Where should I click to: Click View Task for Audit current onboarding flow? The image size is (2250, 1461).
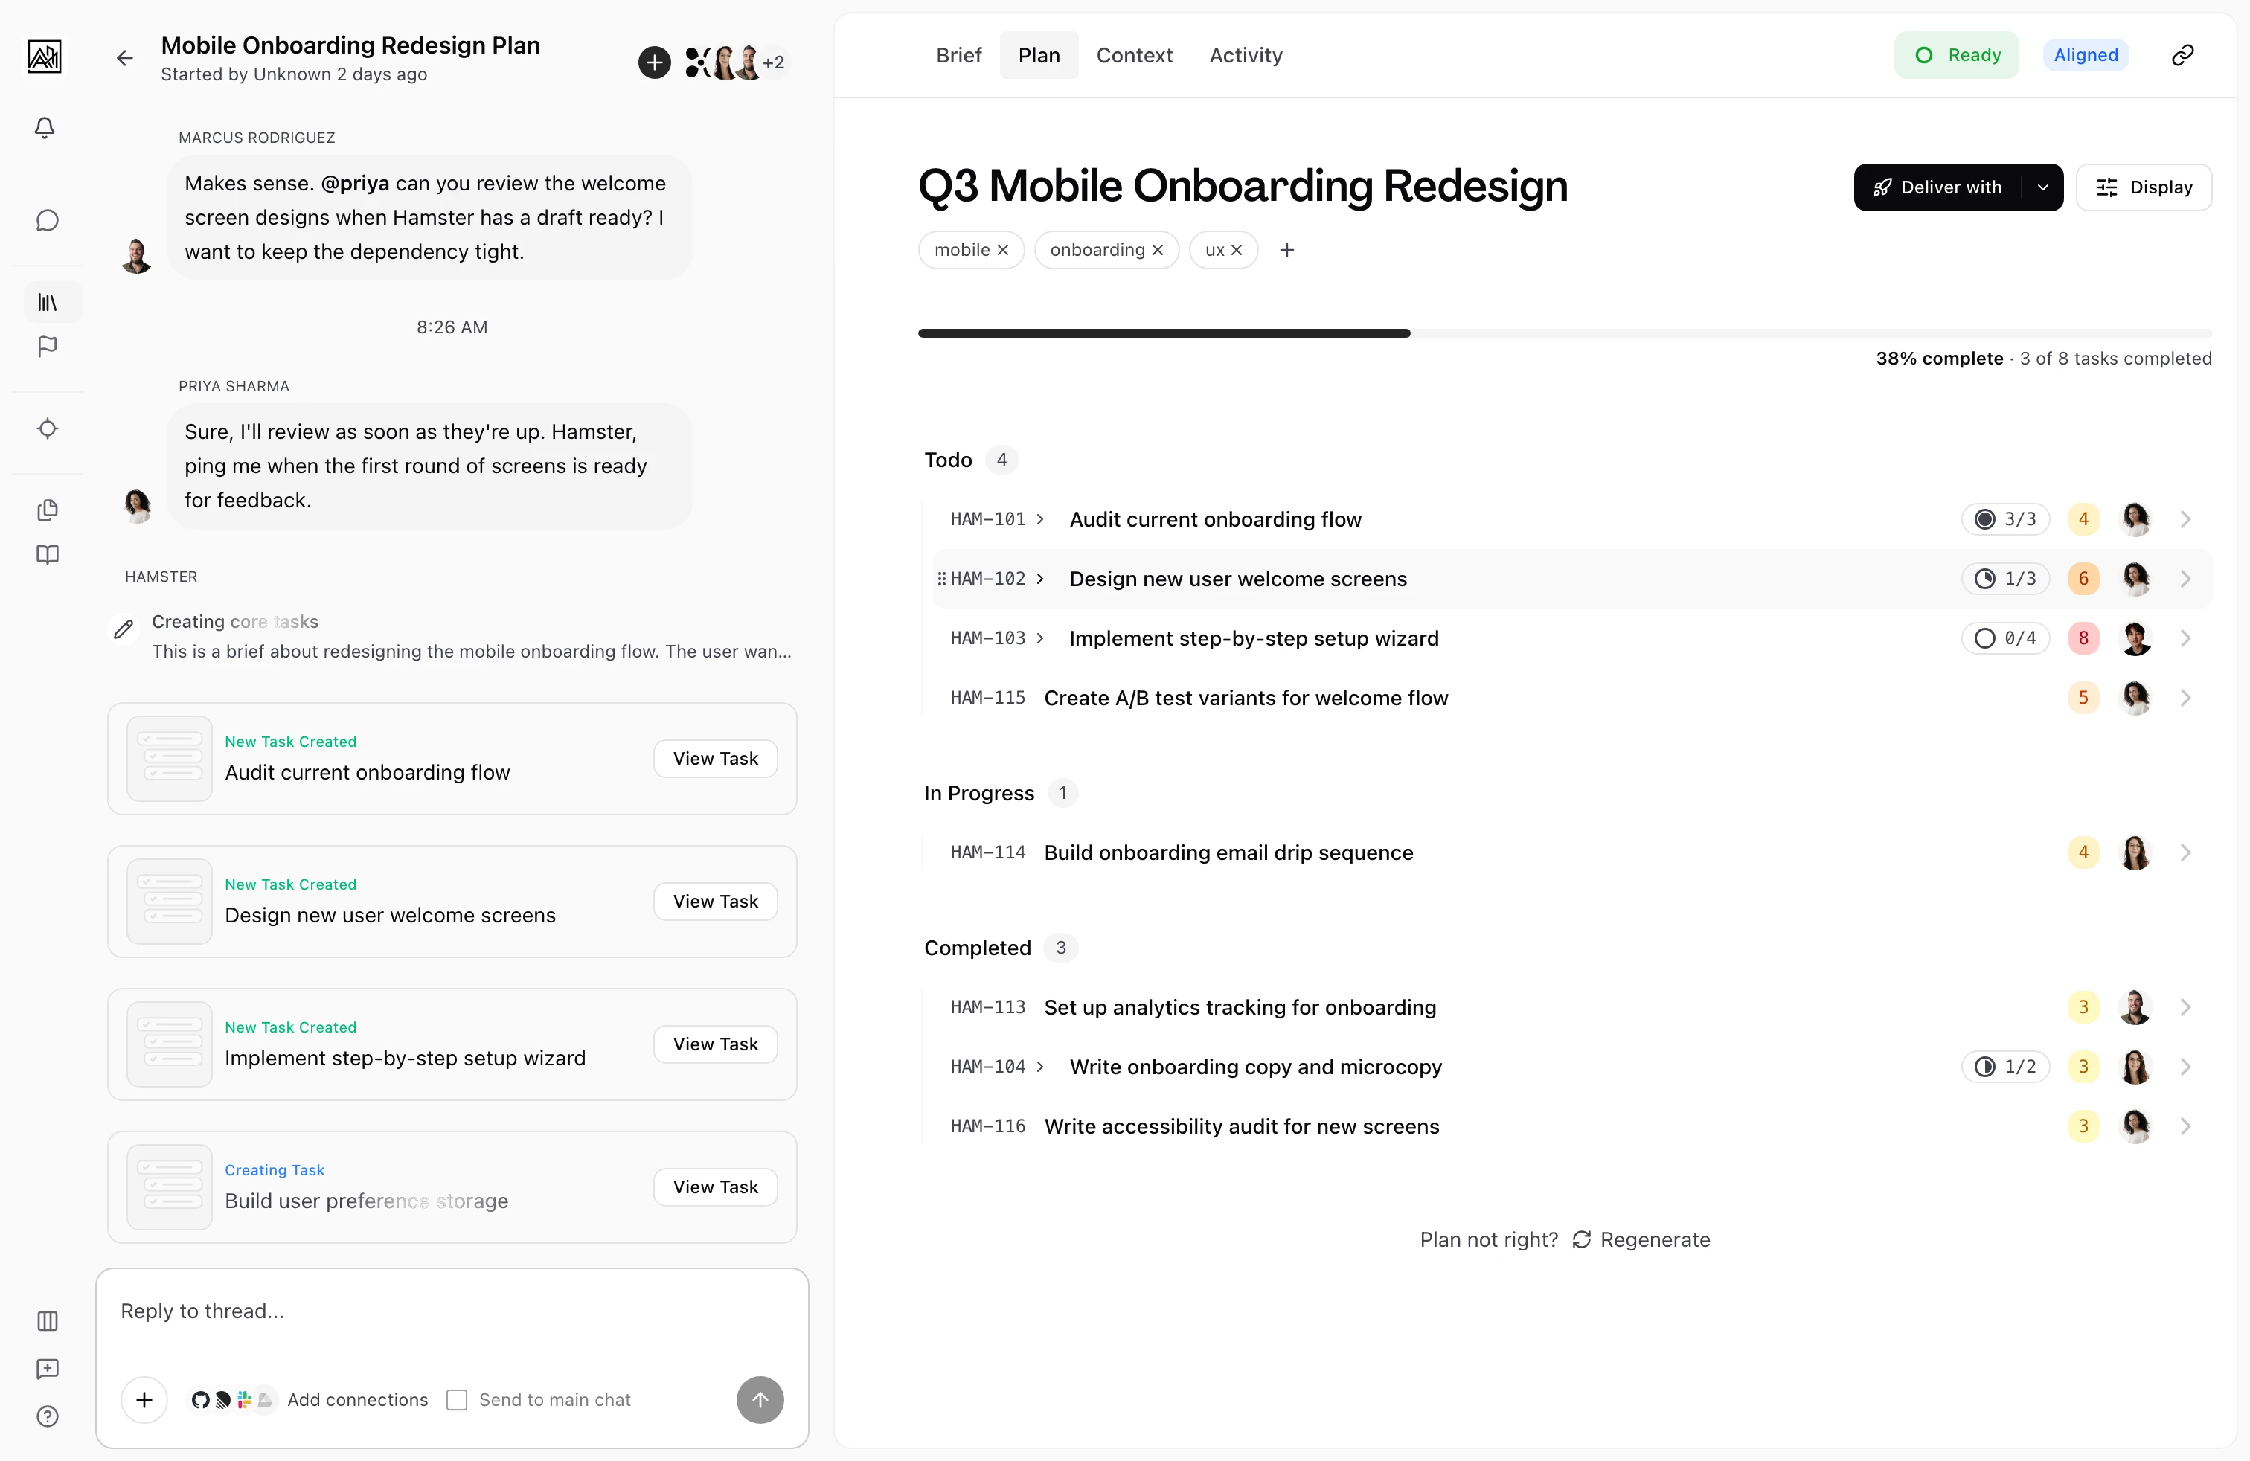point(715,758)
